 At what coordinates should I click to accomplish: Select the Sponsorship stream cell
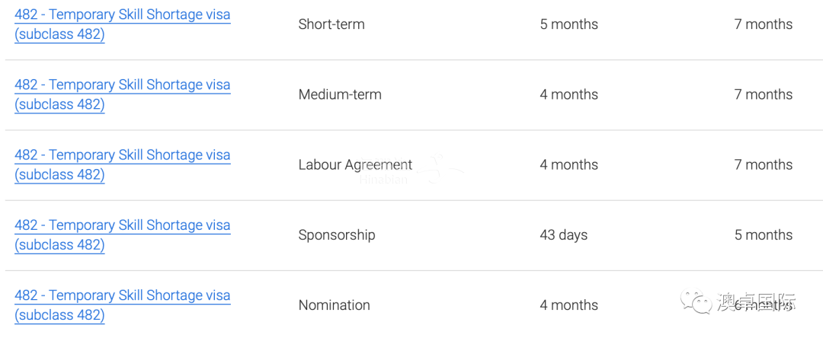coord(337,234)
